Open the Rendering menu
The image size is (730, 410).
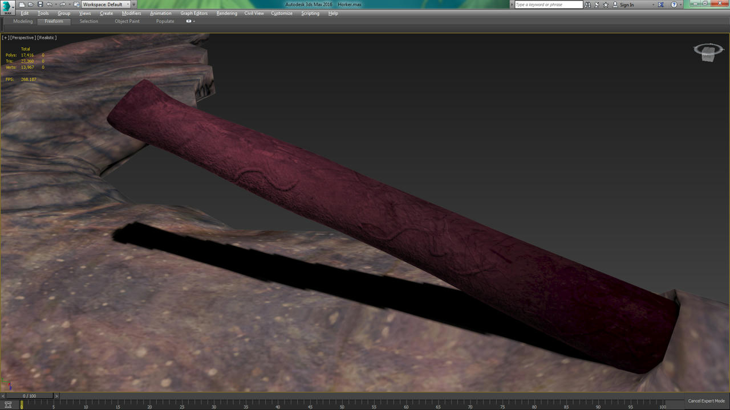[227, 13]
